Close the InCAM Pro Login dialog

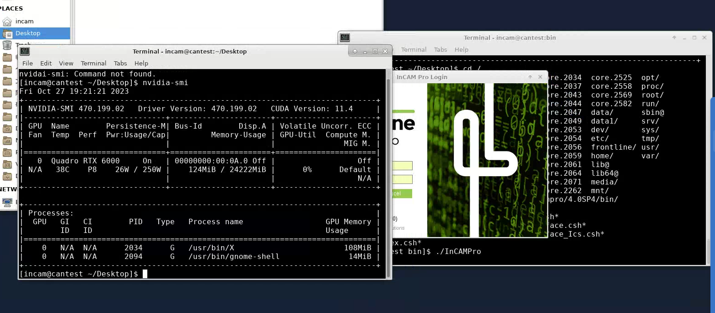pos(541,77)
